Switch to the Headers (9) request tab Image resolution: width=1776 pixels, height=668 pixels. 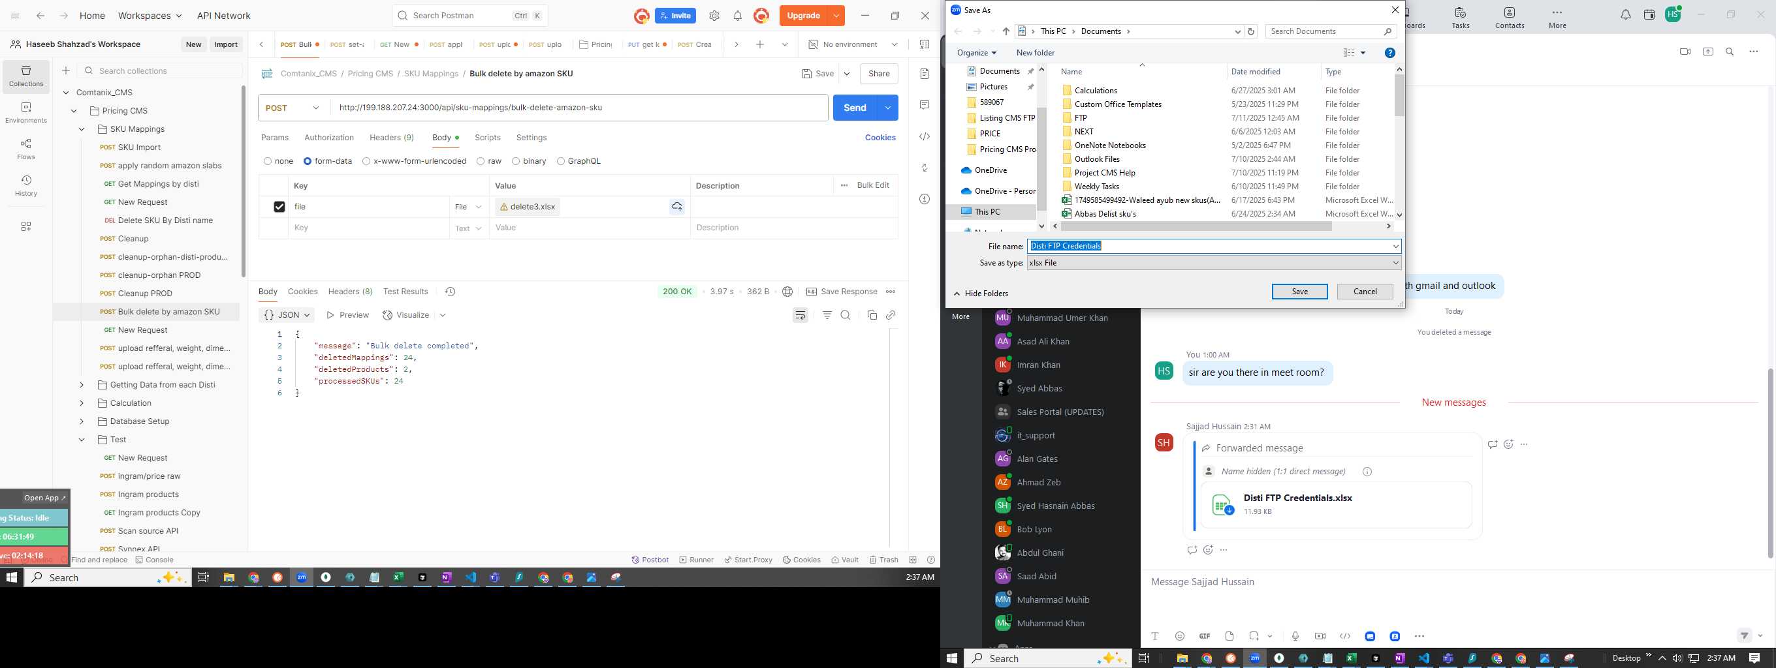point(392,138)
